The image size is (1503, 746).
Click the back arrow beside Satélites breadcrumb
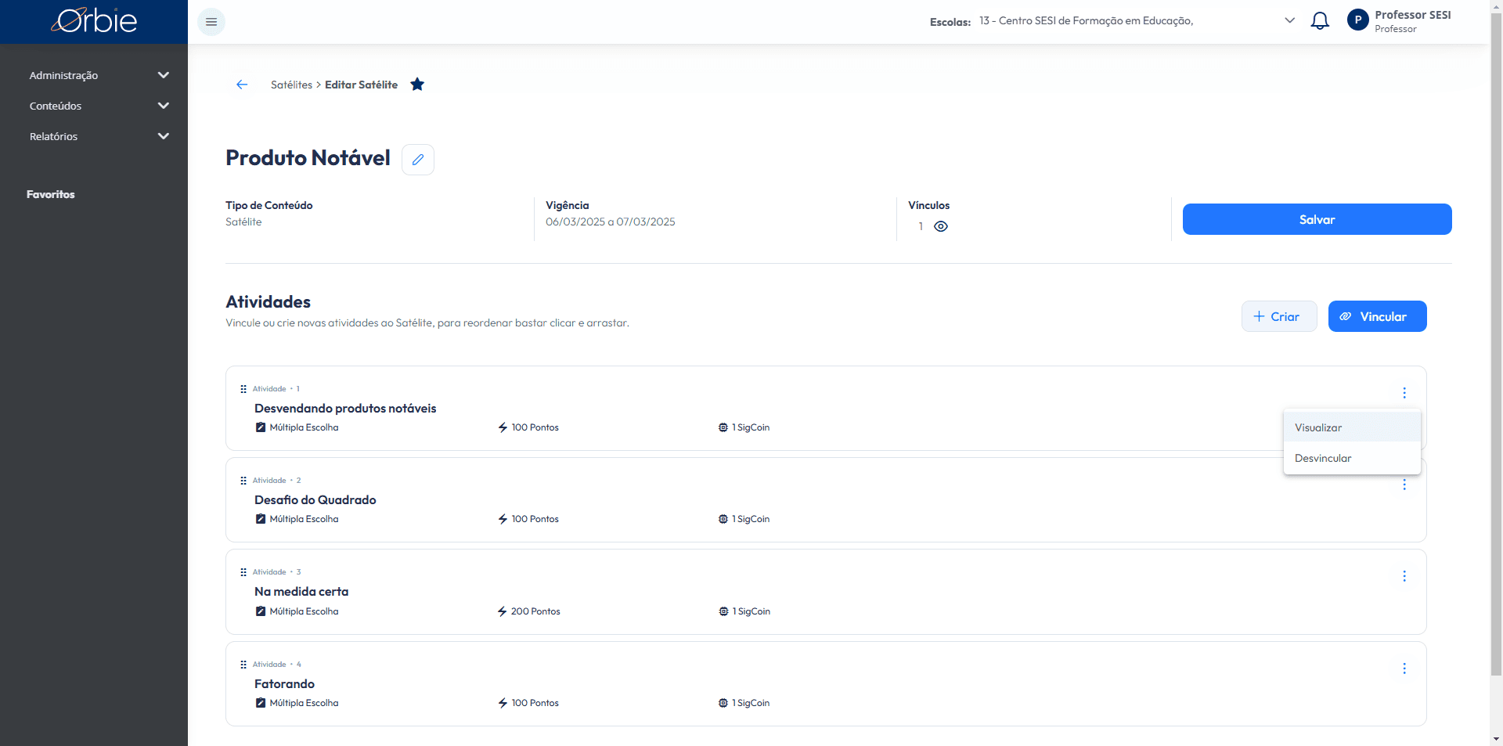[242, 85]
